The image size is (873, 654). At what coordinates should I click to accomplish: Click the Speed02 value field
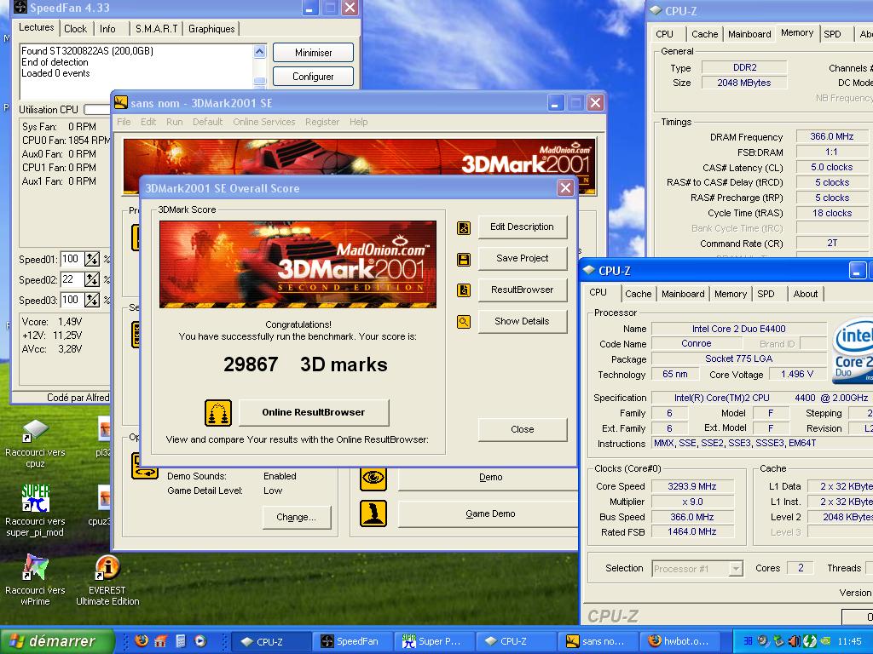72,279
